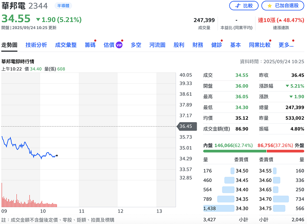307x224 pixels.
Task: Click the stock code 2344
Action: point(38,6)
